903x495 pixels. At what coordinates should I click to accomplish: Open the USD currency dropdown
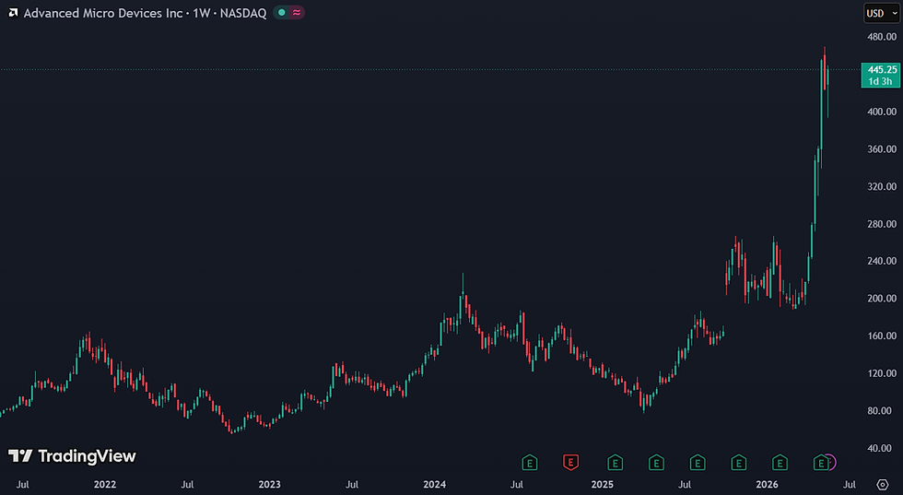coord(881,13)
